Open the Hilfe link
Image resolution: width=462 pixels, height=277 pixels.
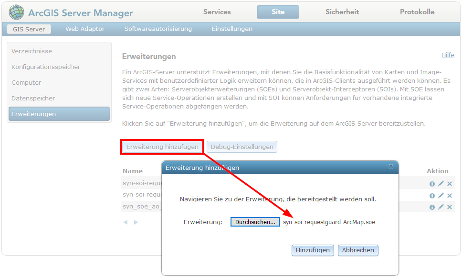(x=448, y=55)
